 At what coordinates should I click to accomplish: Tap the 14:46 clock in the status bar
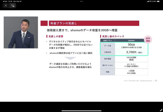click(x=10, y=1)
